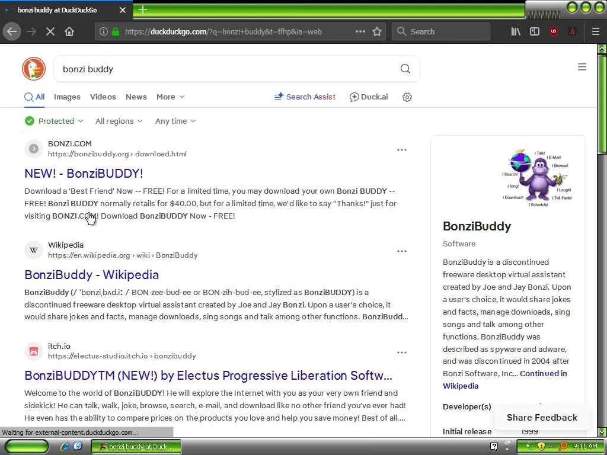Go back using the browser back arrow
This screenshot has height=455, width=607.
point(12,31)
